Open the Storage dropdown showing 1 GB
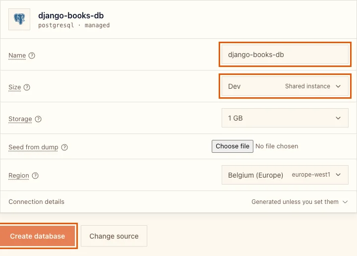This screenshot has width=357, height=256. [x=285, y=118]
